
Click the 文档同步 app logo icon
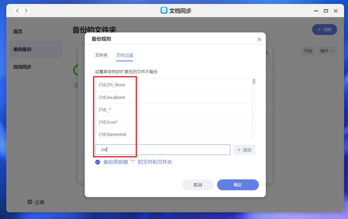click(x=164, y=11)
